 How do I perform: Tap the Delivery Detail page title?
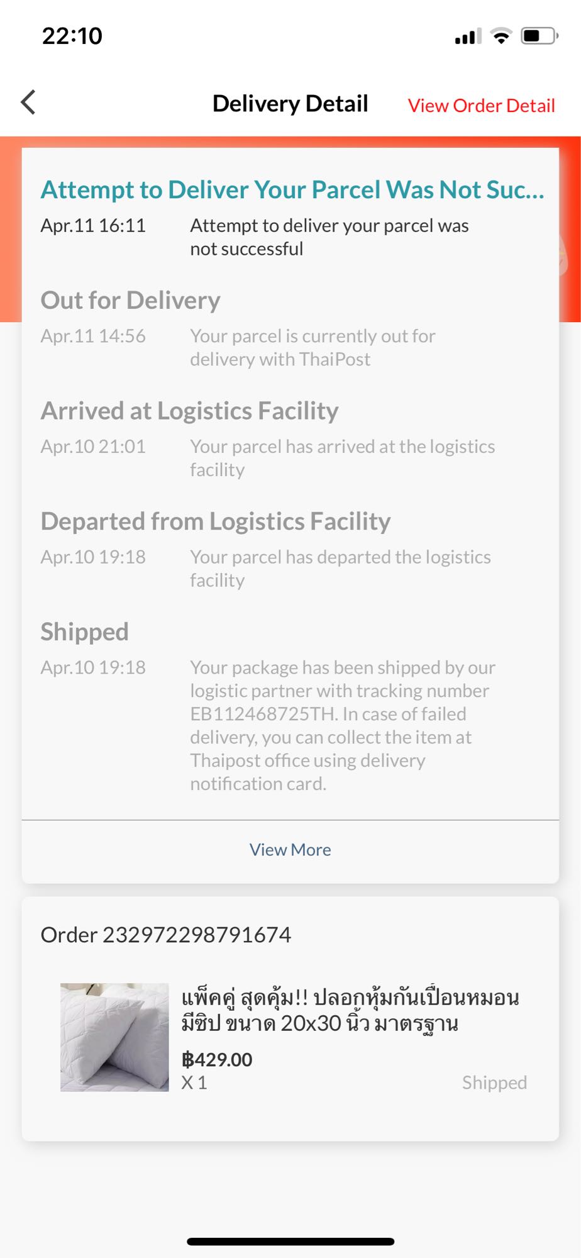pyautogui.click(x=290, y=104)
